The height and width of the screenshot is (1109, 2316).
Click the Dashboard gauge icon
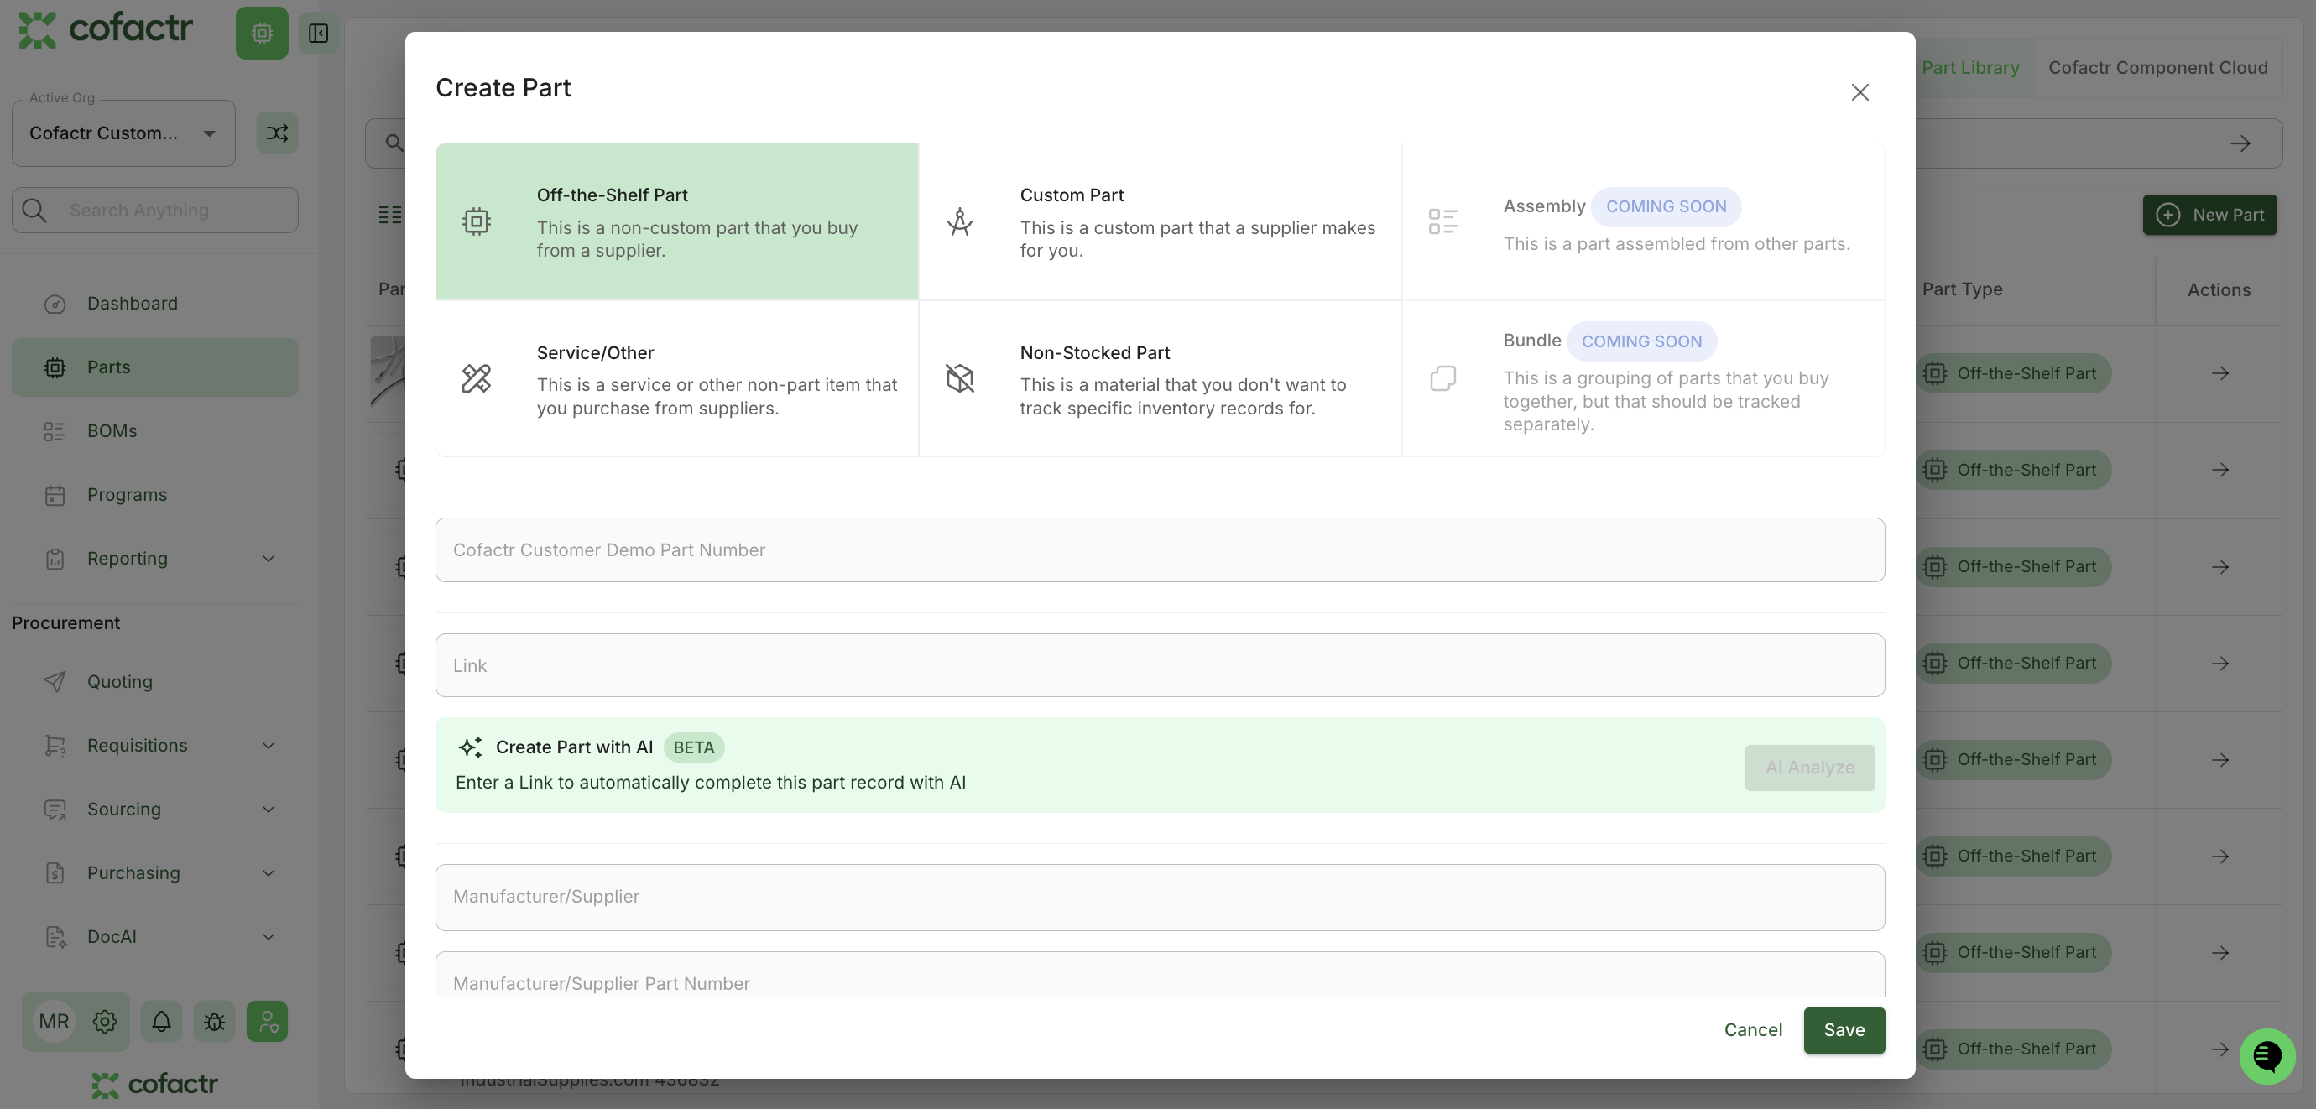[55, 304]
